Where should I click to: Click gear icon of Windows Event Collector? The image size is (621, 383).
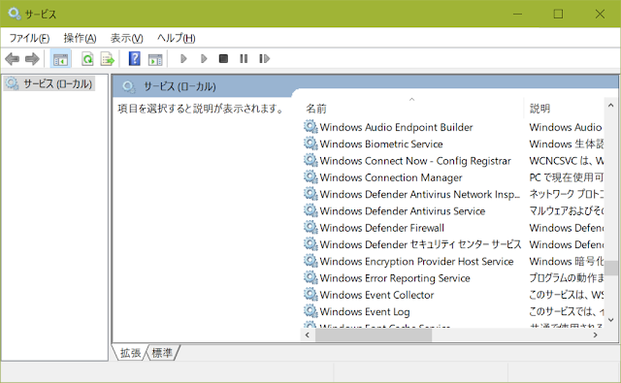click(310, 295)
